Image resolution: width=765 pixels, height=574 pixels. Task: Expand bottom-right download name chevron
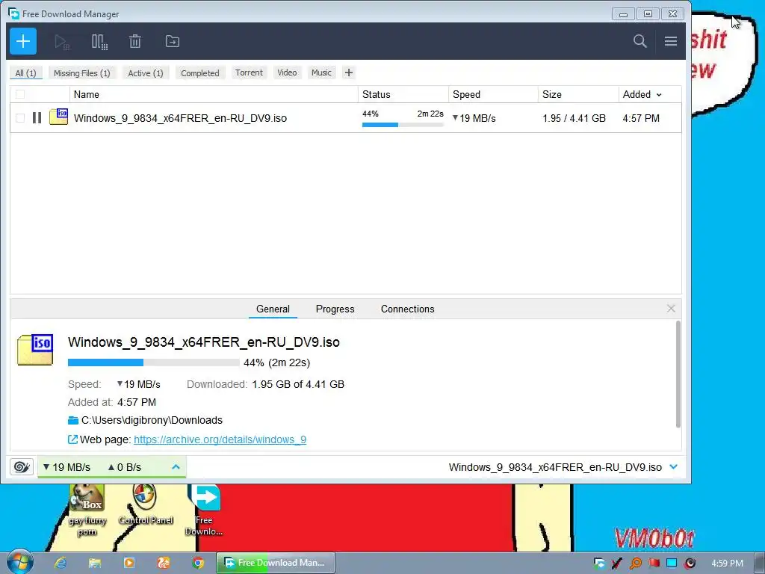(x=673, y=467)
